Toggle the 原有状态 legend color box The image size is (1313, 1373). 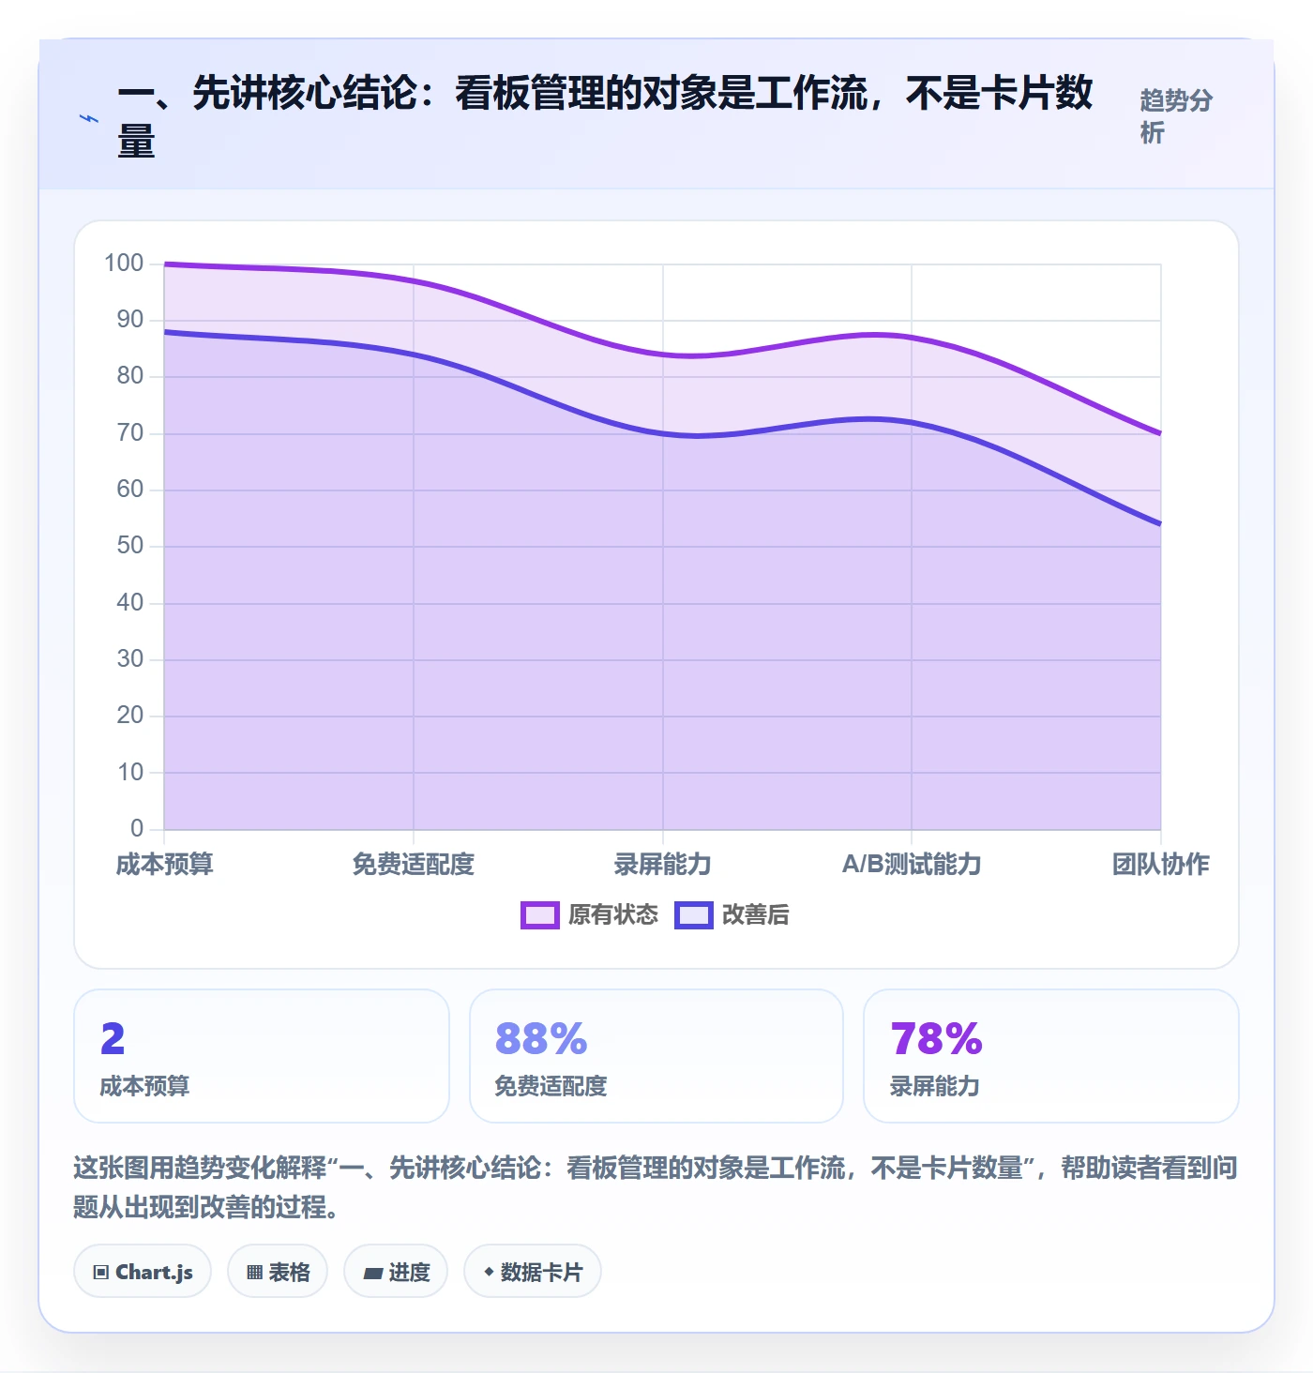click(540, 915)
